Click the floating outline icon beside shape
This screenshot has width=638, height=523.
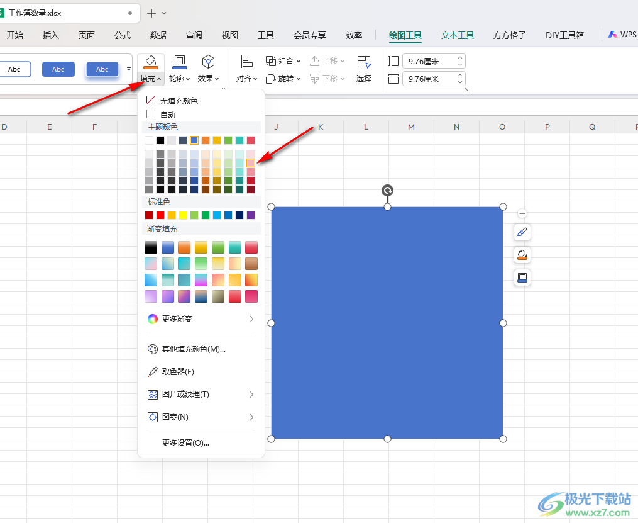(522, 278)
